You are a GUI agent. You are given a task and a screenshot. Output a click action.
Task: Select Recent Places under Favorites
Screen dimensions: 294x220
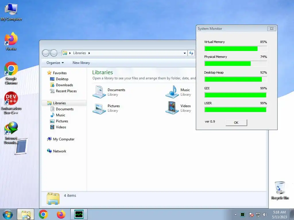[x=63, y=91]
